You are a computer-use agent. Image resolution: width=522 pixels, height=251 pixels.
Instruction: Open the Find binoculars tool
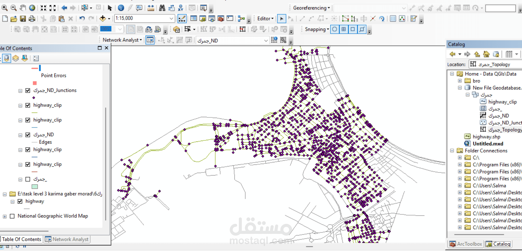click(x=162, y=8)
